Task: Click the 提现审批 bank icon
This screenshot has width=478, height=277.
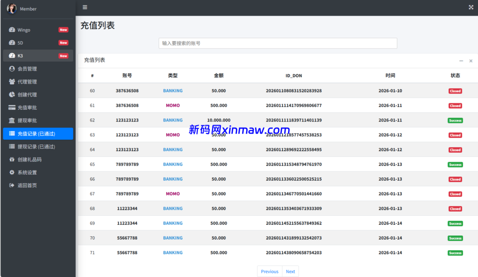Action: tap(13, 120)
